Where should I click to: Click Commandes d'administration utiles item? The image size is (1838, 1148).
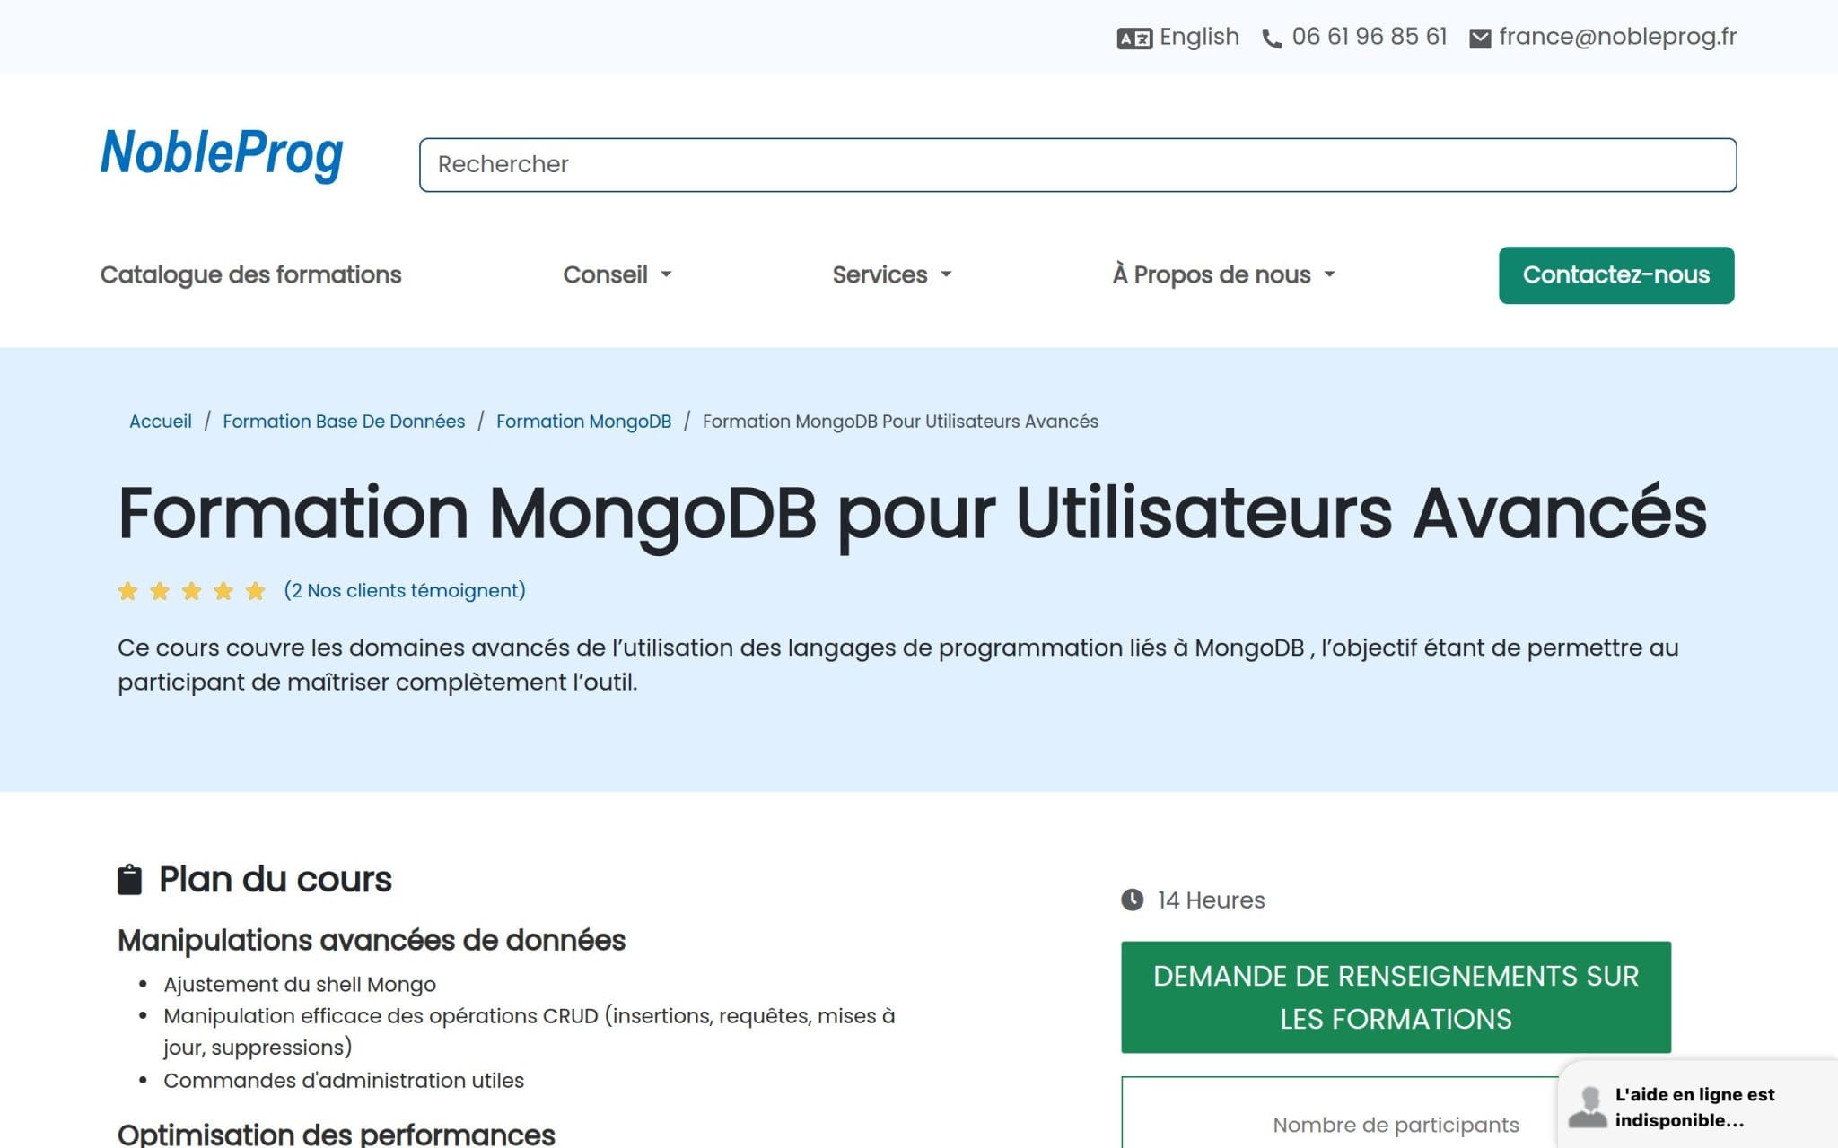(x=344, y=1080)
